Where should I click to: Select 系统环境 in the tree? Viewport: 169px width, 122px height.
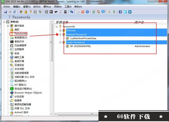click(19, 61)
